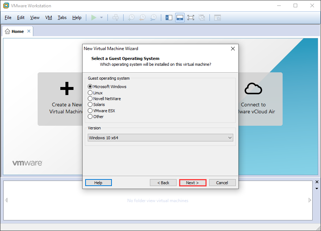Close the New Virtual Machine Wizard dialog
The height and width of the screenshot is (231, 321).
tap(233, 49)
